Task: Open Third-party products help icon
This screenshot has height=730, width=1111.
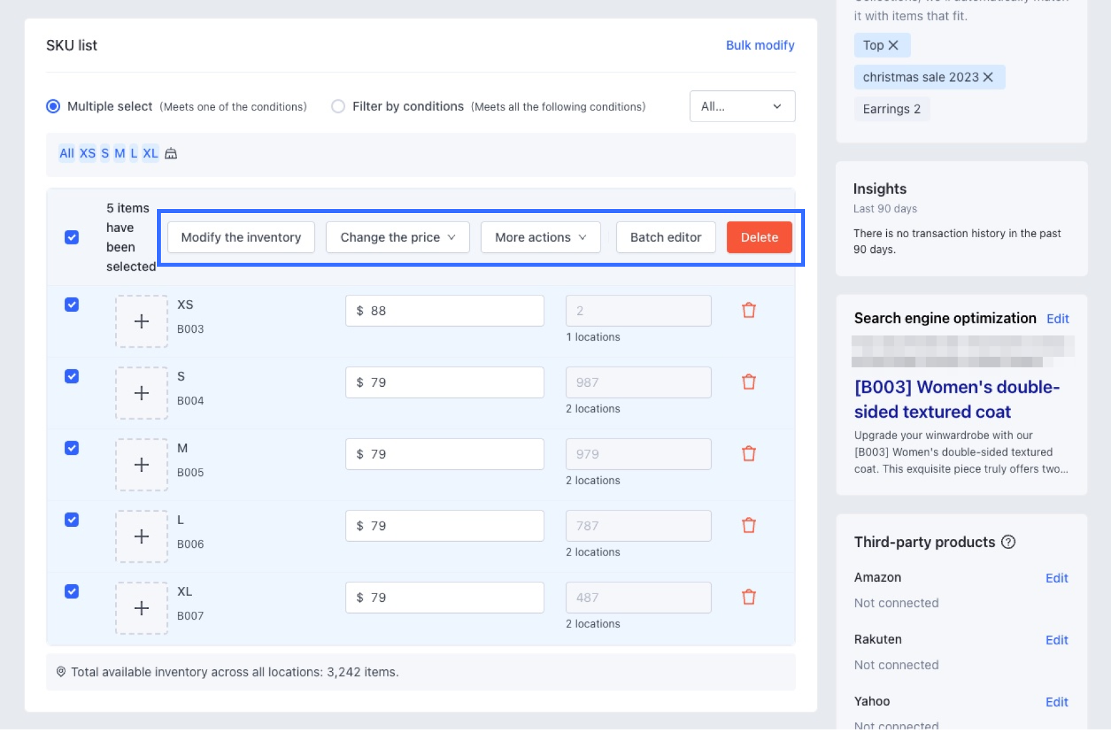Action: 1008,542
